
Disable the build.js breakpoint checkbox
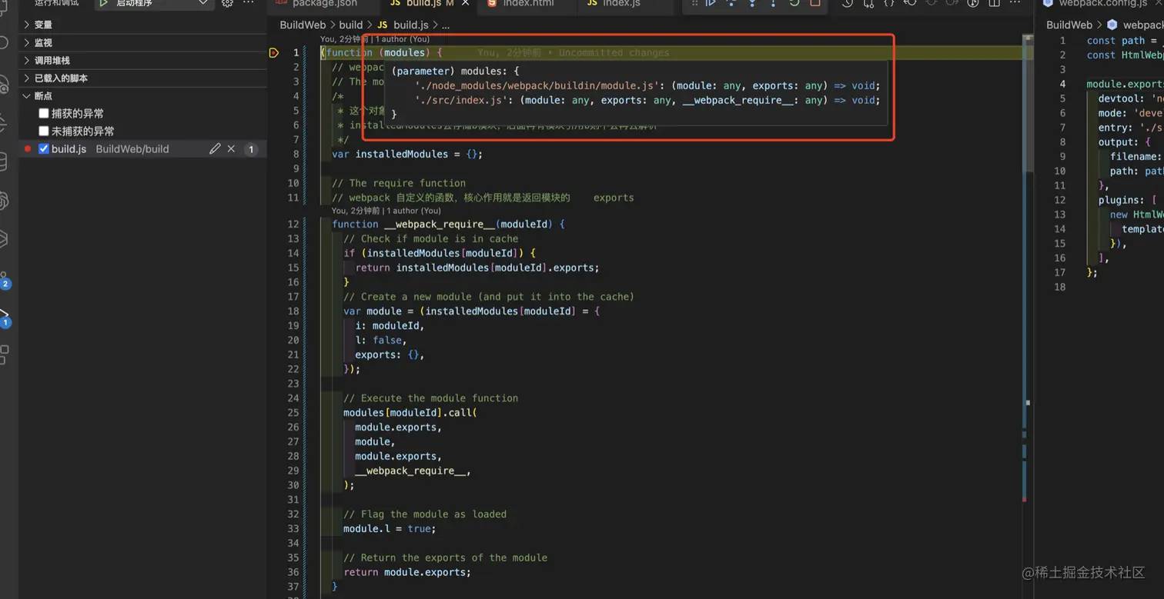(44, 149)
